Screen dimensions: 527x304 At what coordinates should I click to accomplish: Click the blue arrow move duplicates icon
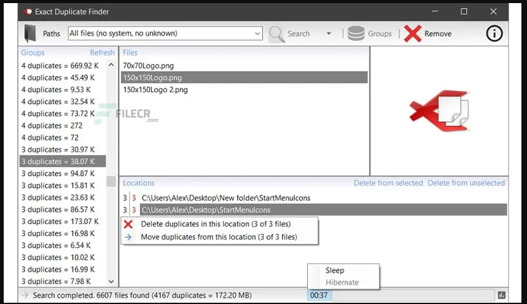pos(128,237)
